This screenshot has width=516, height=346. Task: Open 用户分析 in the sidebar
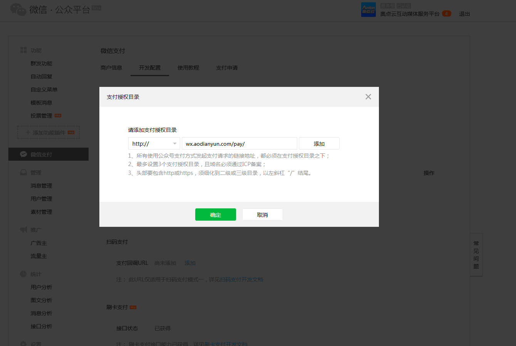[x=41, y=287]
